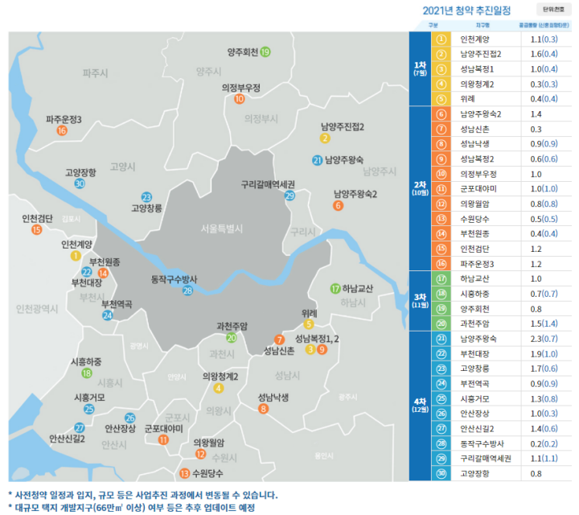The width and height of the screenshot is (579, 515).
Task: Click map marker 26 above 안산장상
Action: tap(130, 418)
